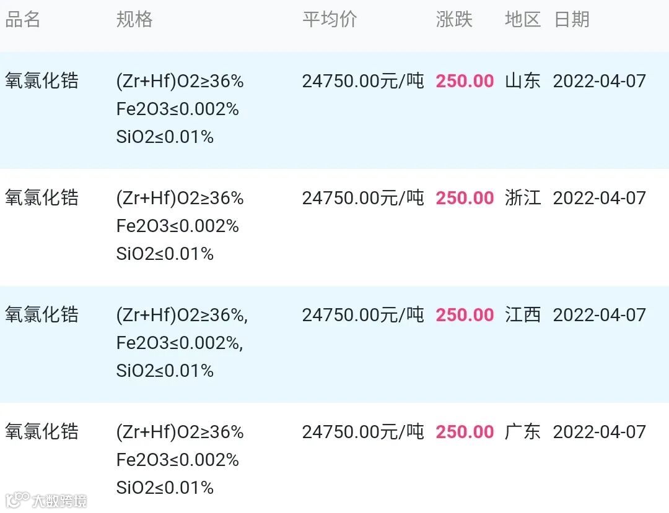The image size is (669, 513).
Task: Select the 浙江 region cell
Action: pos(523,198)
